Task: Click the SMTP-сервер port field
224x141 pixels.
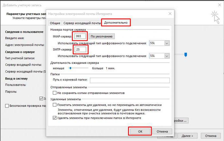Action: [80, 50]
